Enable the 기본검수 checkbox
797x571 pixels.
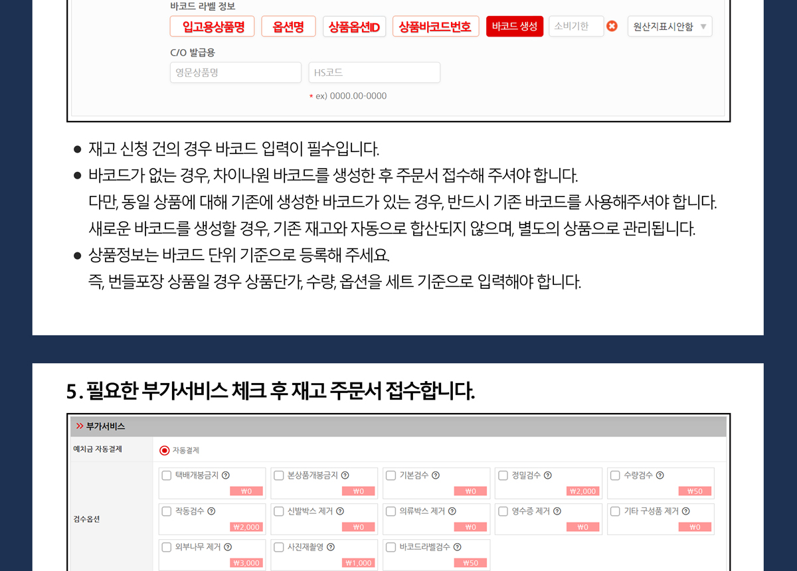coord(391,475)
